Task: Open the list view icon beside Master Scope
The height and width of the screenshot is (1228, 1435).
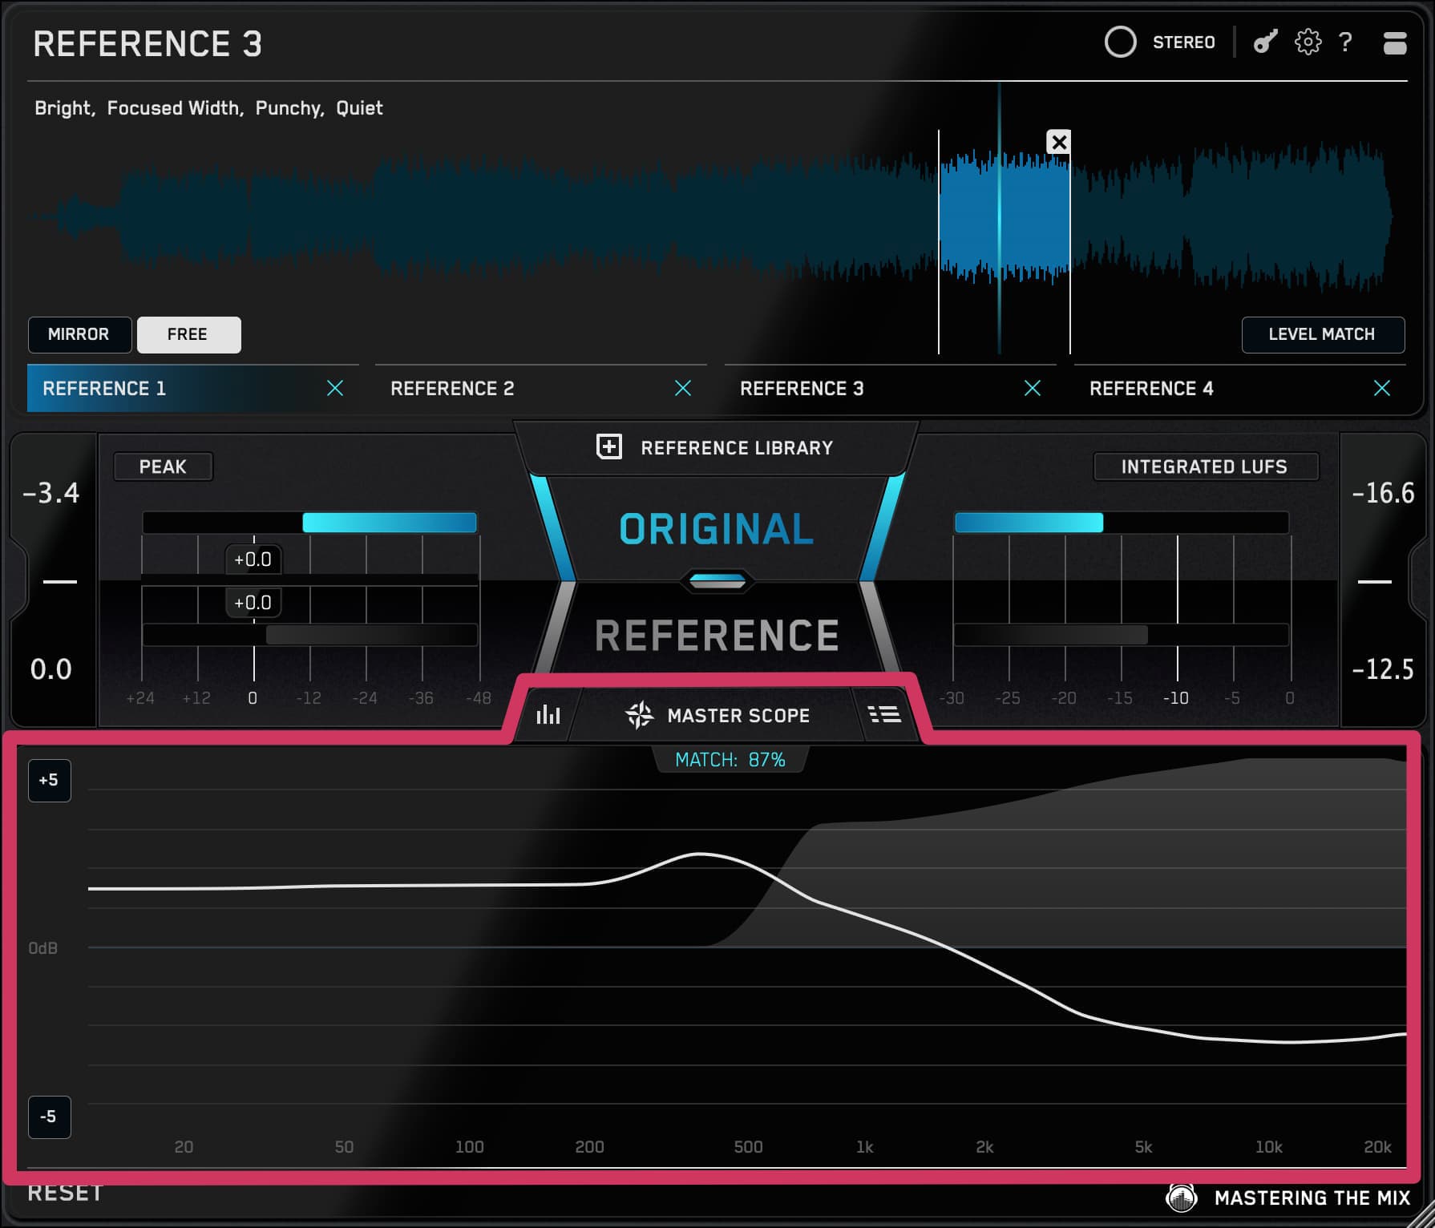Action: pos(884,714)
